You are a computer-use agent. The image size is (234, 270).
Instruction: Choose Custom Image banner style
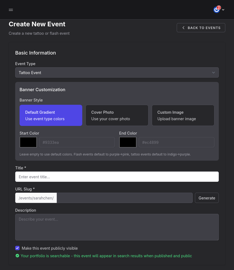(x=183, y=115)
